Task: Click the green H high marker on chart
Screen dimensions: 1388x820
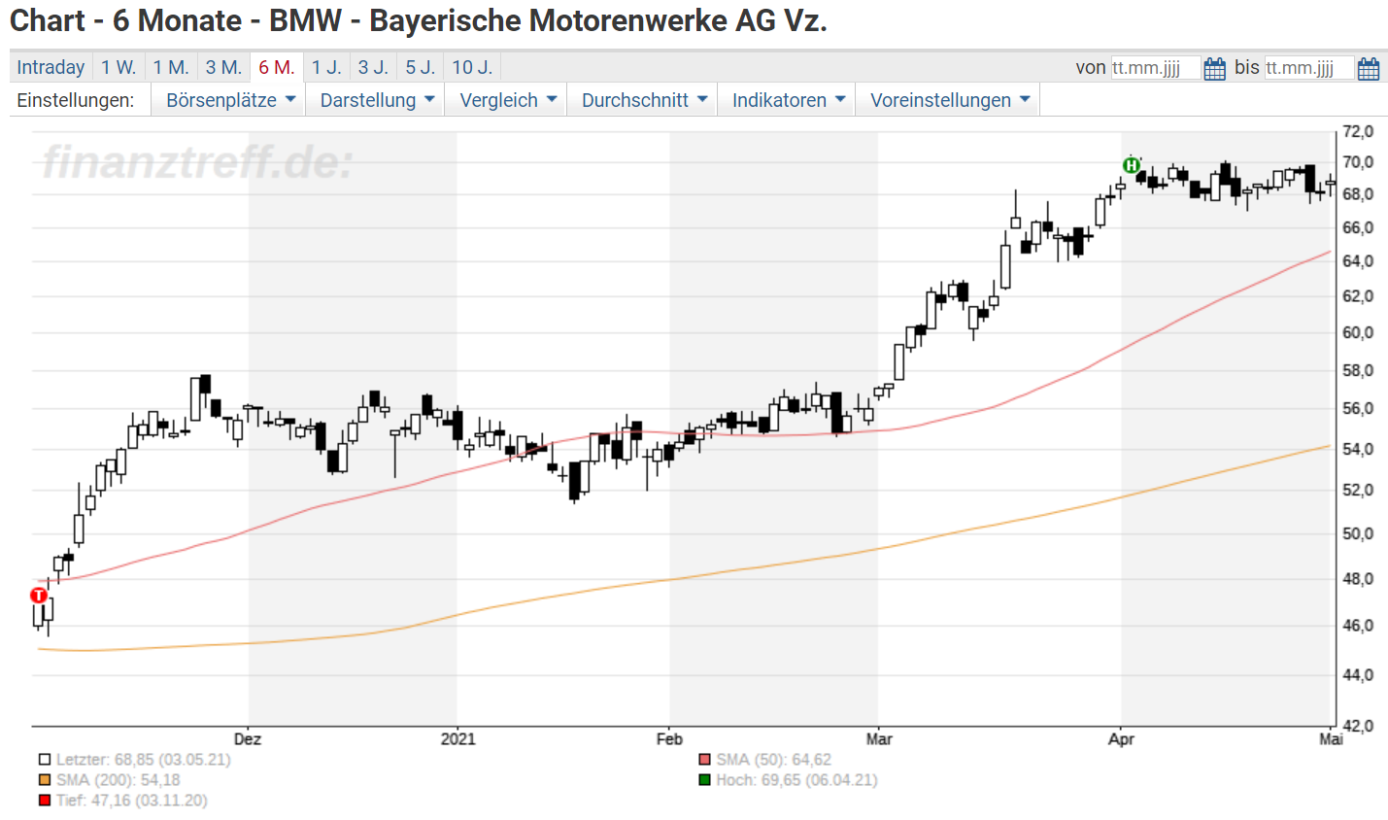Action: 1132,165
